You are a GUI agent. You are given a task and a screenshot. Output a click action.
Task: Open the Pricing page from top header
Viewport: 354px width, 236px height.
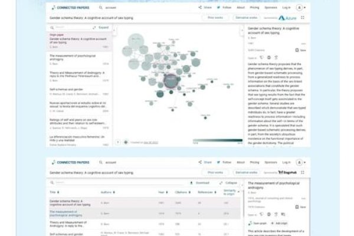pyautogui.click(x=254, y=8)
